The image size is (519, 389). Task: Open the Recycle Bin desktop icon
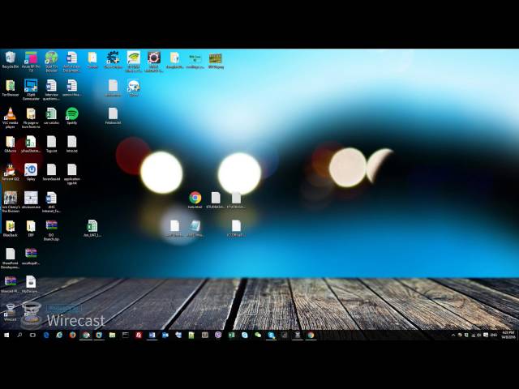pyautogui.click(x=10, y=58)
